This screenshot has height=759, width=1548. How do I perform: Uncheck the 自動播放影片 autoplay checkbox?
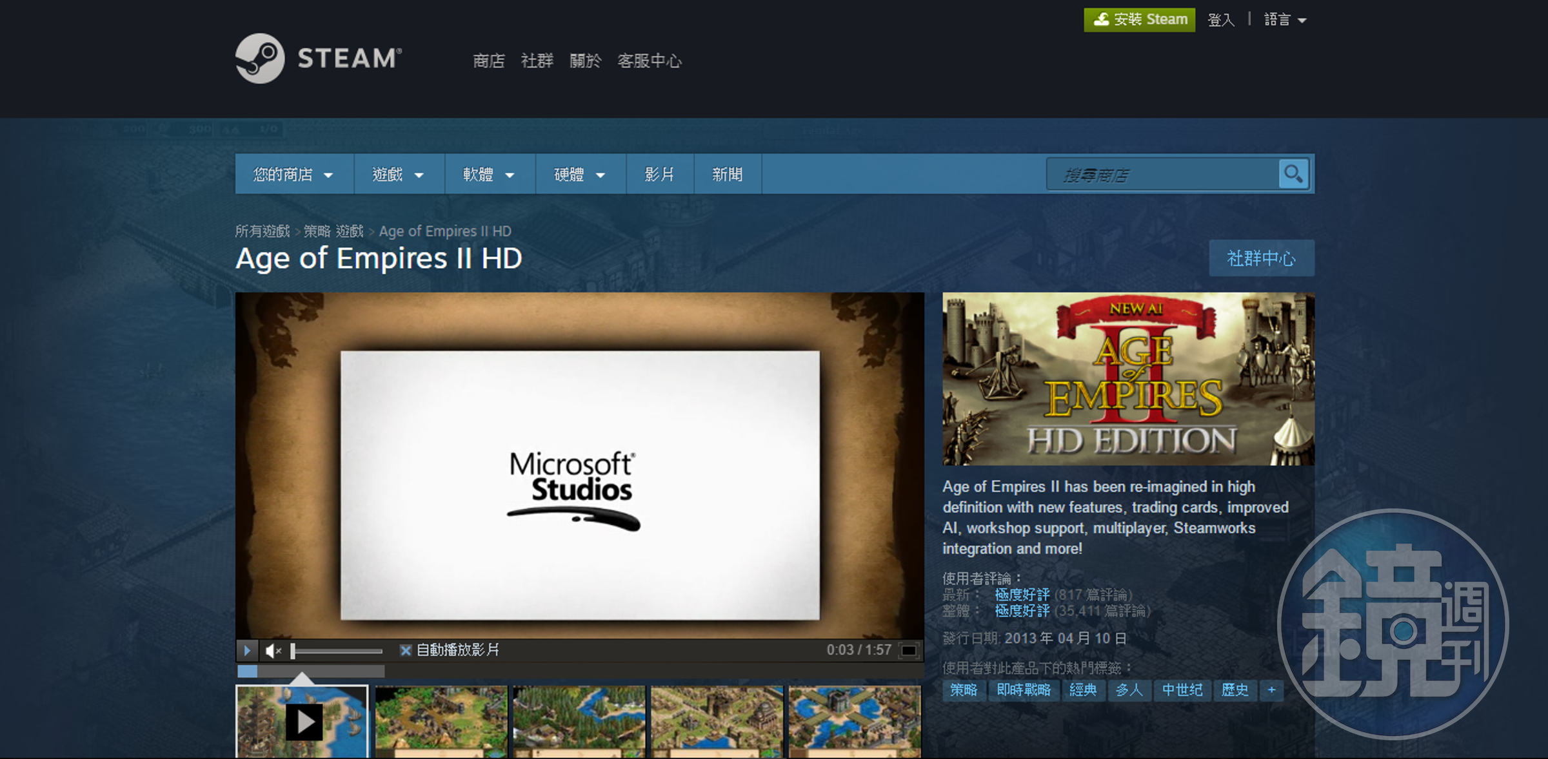tap(405, 650)
